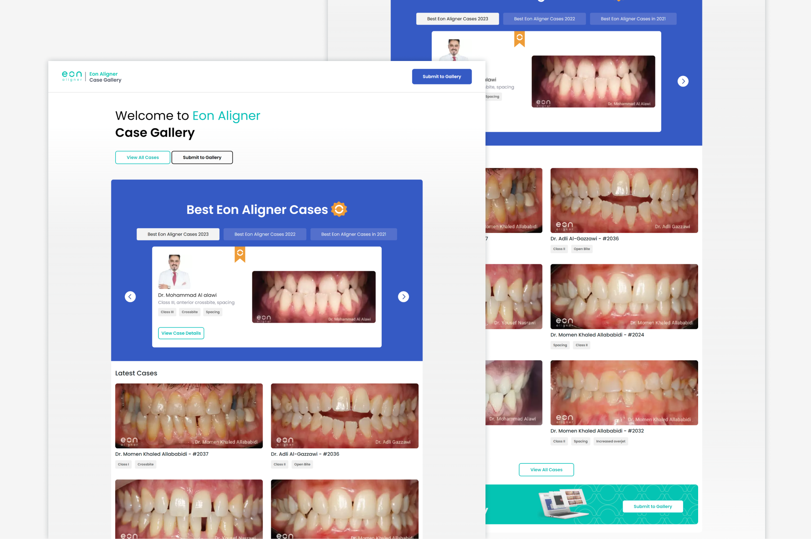Viewport: 811px width, 539px height.
Task: Click Increased overjet tag under case #2032
Action: [x=611, y=441]
